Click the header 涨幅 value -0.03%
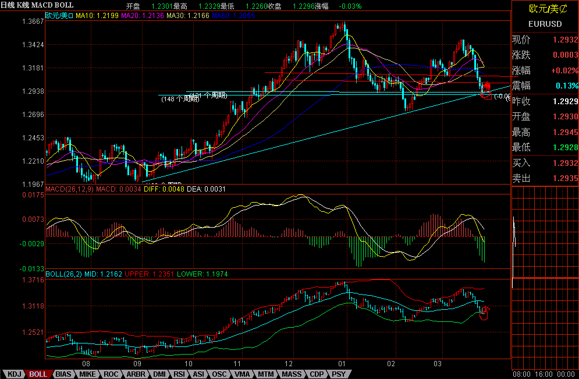 coord(350,6)
